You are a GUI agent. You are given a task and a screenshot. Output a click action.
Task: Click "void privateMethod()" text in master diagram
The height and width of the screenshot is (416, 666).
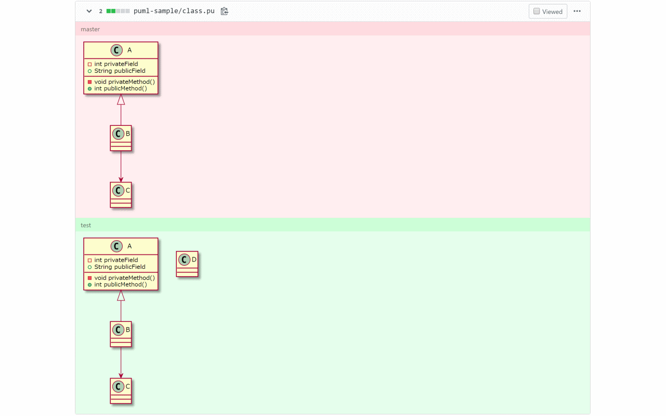click(x=124, y=82)
